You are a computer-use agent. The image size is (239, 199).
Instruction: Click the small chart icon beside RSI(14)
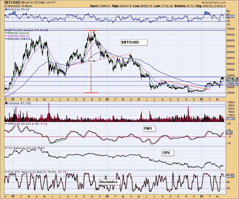(x=6, y=9)
